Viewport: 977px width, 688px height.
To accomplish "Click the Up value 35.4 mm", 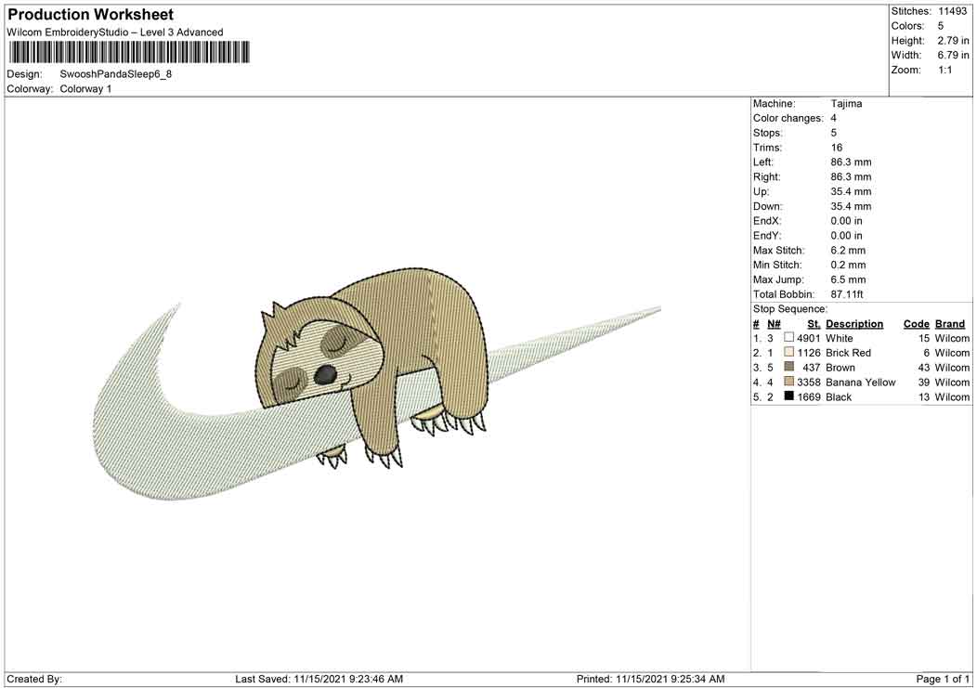I will [x=851, y=191].
